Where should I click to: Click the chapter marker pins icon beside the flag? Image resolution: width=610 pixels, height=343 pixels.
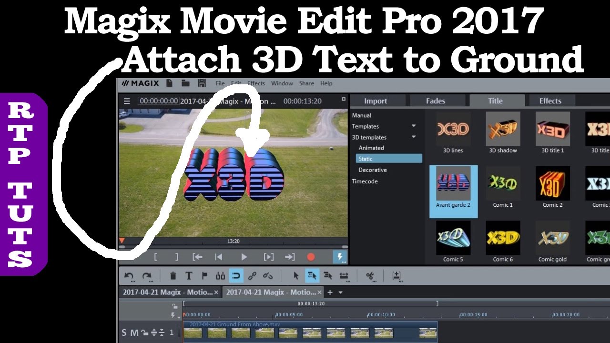click(x=220, y=275)
